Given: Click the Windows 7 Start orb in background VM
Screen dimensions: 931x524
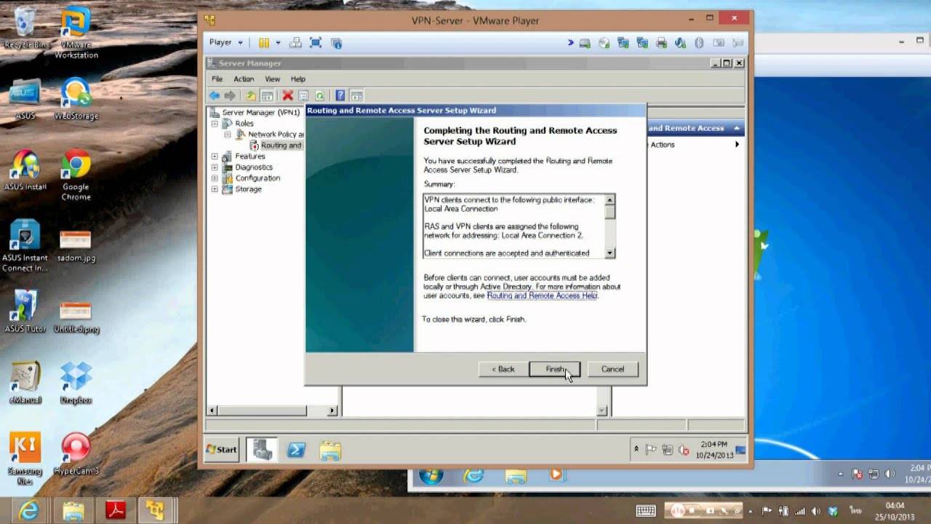Looking at the screenshot, I should click(431, 476).
